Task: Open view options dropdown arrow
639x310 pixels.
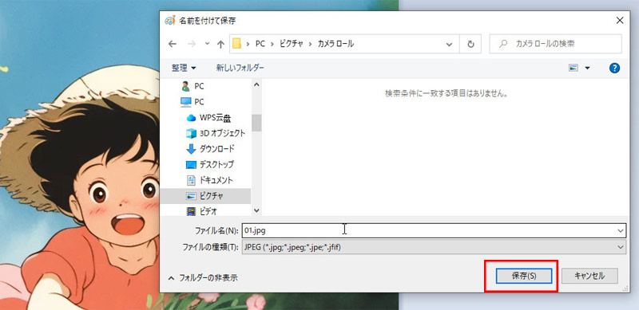Action: (587, 69)
